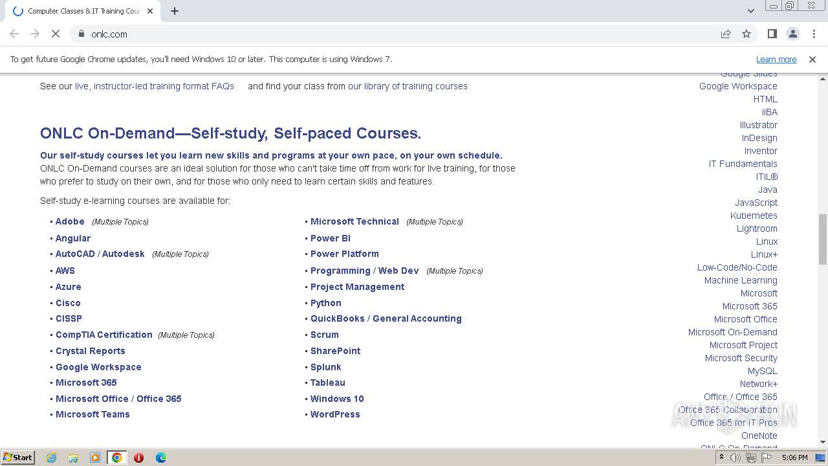Open Action Center flag icon
Screen dimensions: 828x466
(x=767, y=458)
